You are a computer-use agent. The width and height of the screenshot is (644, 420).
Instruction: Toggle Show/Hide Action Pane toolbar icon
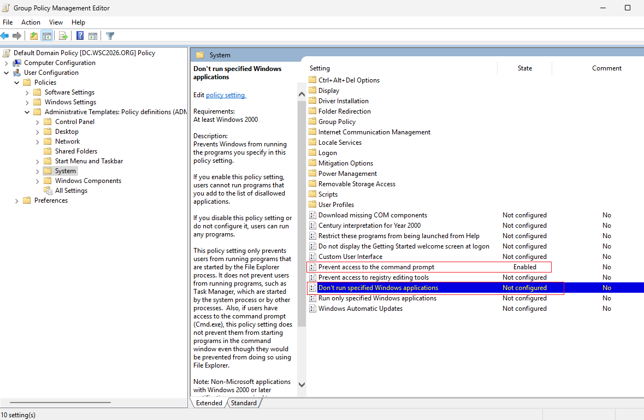pos(93,36)
